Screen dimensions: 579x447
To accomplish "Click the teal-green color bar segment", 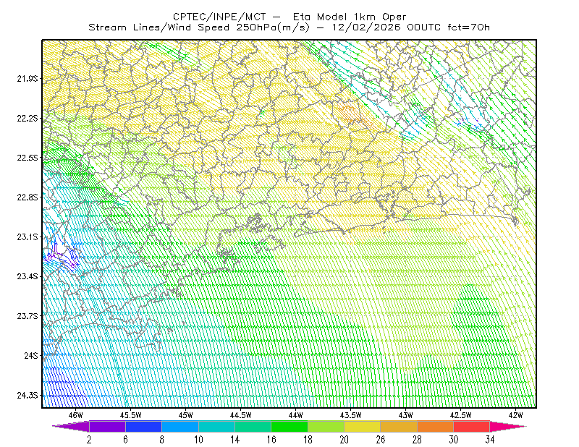I will [253, 426].
